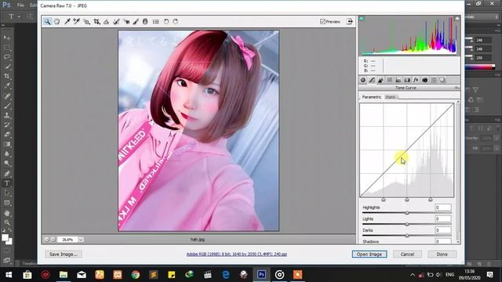Choose the Color Sampler tool
Screen dimensions: 502x282
(x=77, y=22)
